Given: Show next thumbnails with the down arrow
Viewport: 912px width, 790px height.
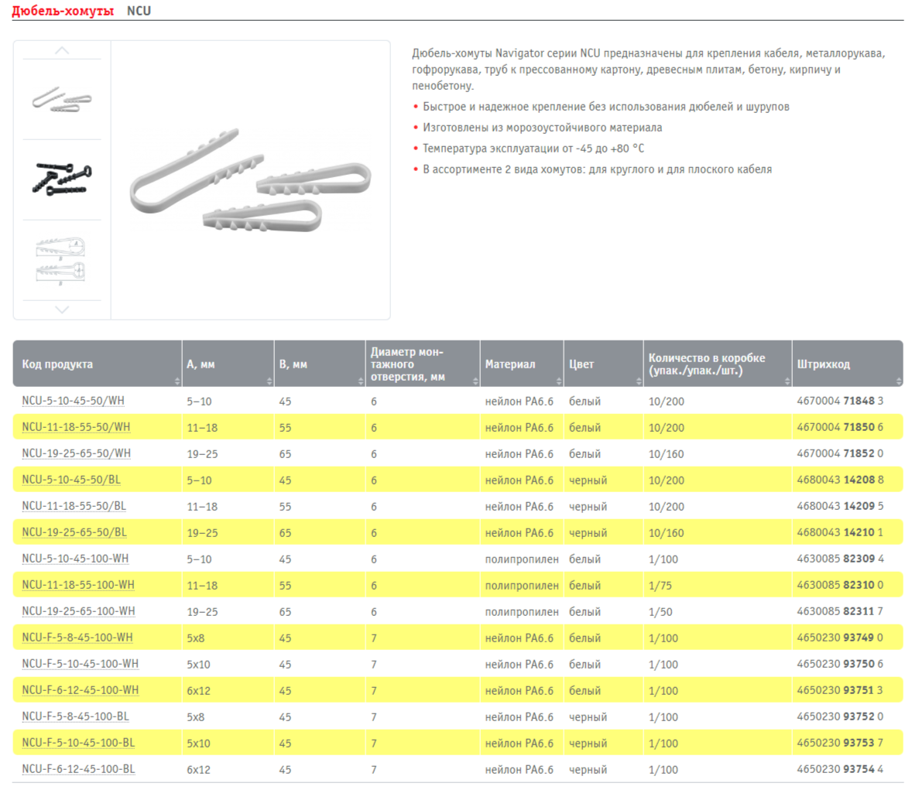Looking at the screenshot, I should pos(62,310).
